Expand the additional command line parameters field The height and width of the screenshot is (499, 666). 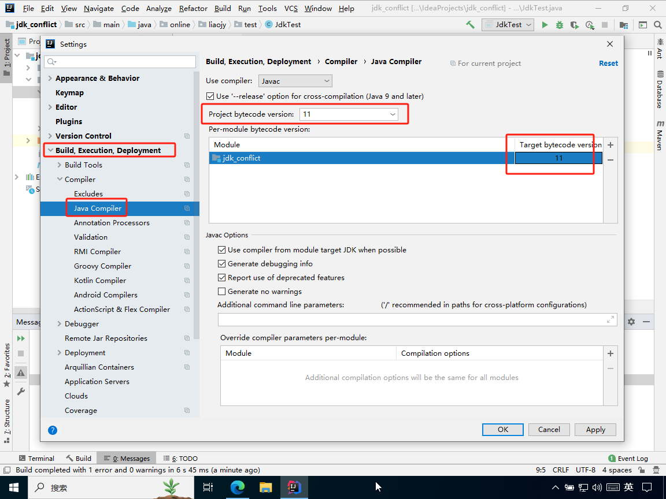click(x=610, y=319)
